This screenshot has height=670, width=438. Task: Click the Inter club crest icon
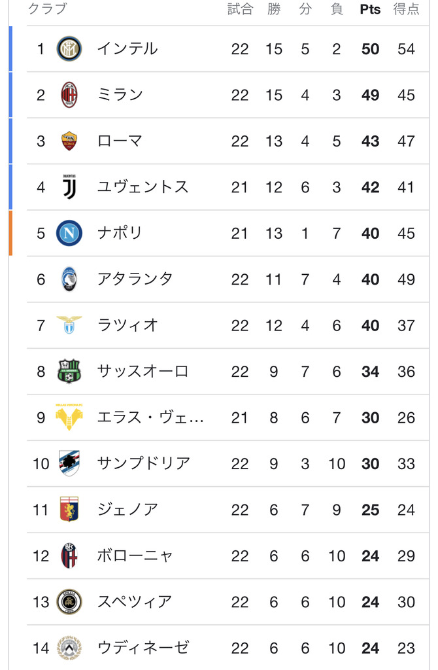69,49
